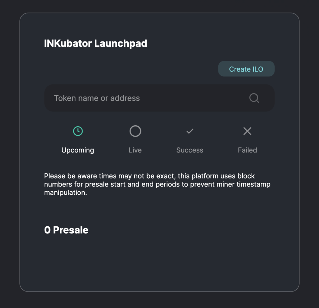Click the magnifying glass search icon
319x308 pixels.
(254, 98)
